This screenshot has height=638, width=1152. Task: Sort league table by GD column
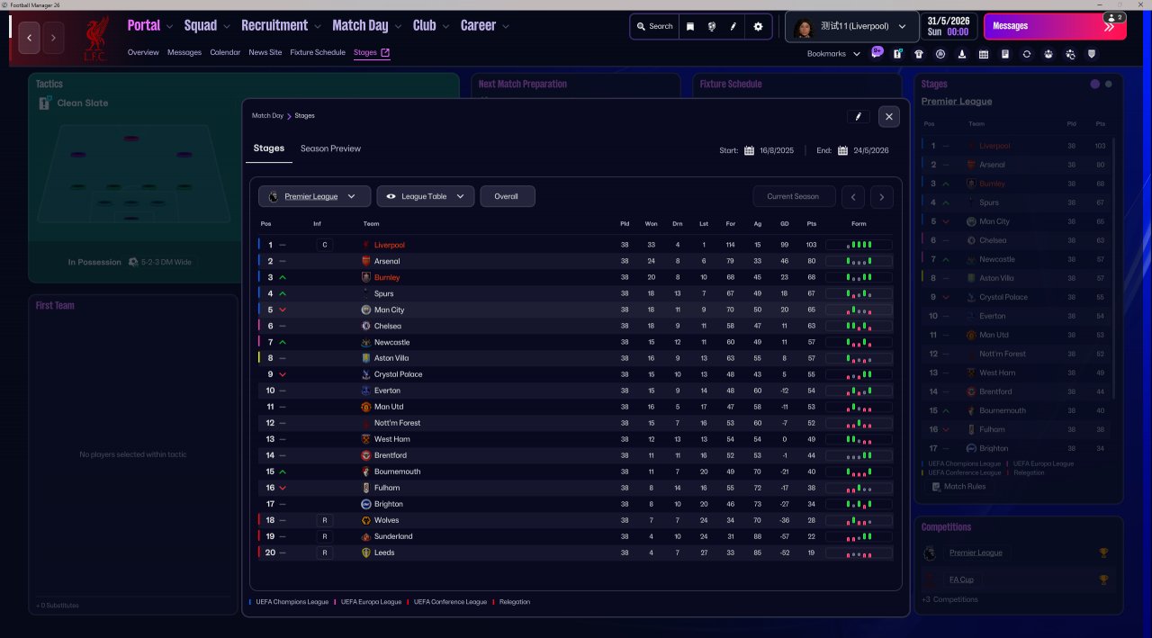pyautogui.click(x=785, y=223)
